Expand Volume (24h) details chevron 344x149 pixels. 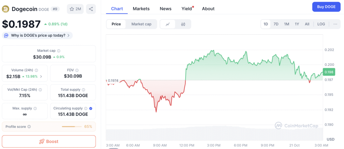41,77
